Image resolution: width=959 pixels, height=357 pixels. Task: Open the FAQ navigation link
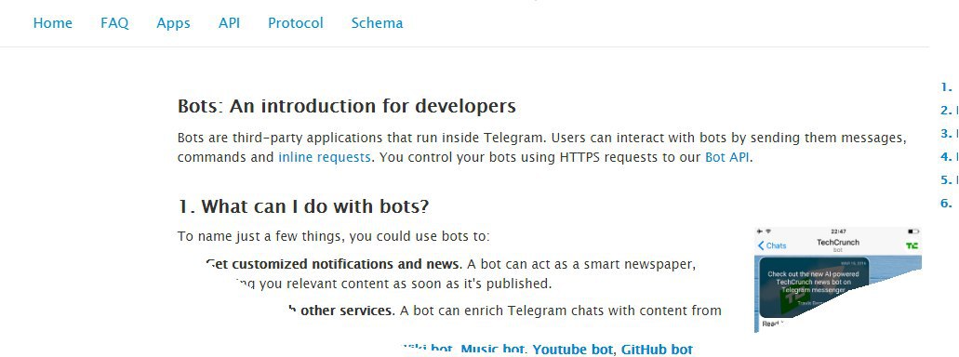(x=114, y=23)
